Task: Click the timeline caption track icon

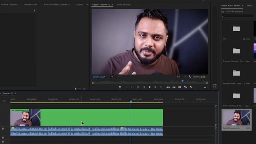Action: 4,101
